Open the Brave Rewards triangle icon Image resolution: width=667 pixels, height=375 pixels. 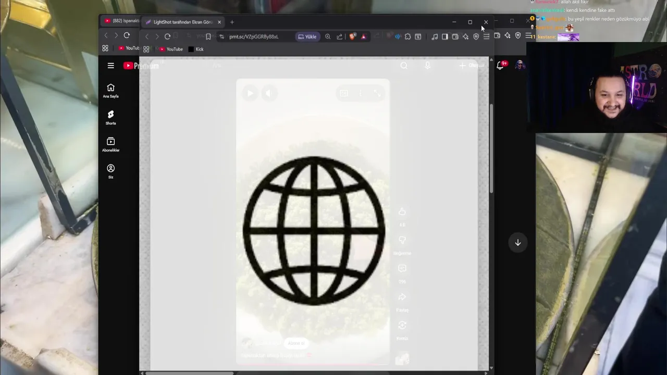363,36
